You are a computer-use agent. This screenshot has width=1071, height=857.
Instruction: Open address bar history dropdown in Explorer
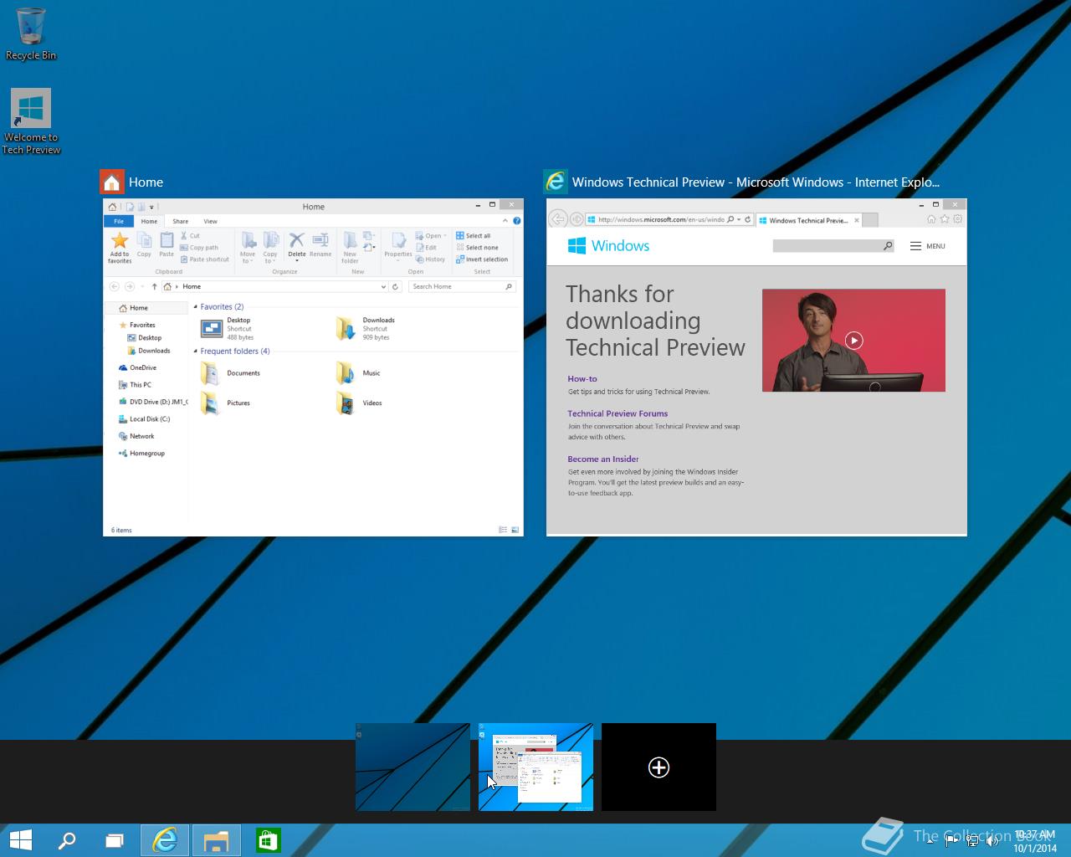click(x=383, y=286)
